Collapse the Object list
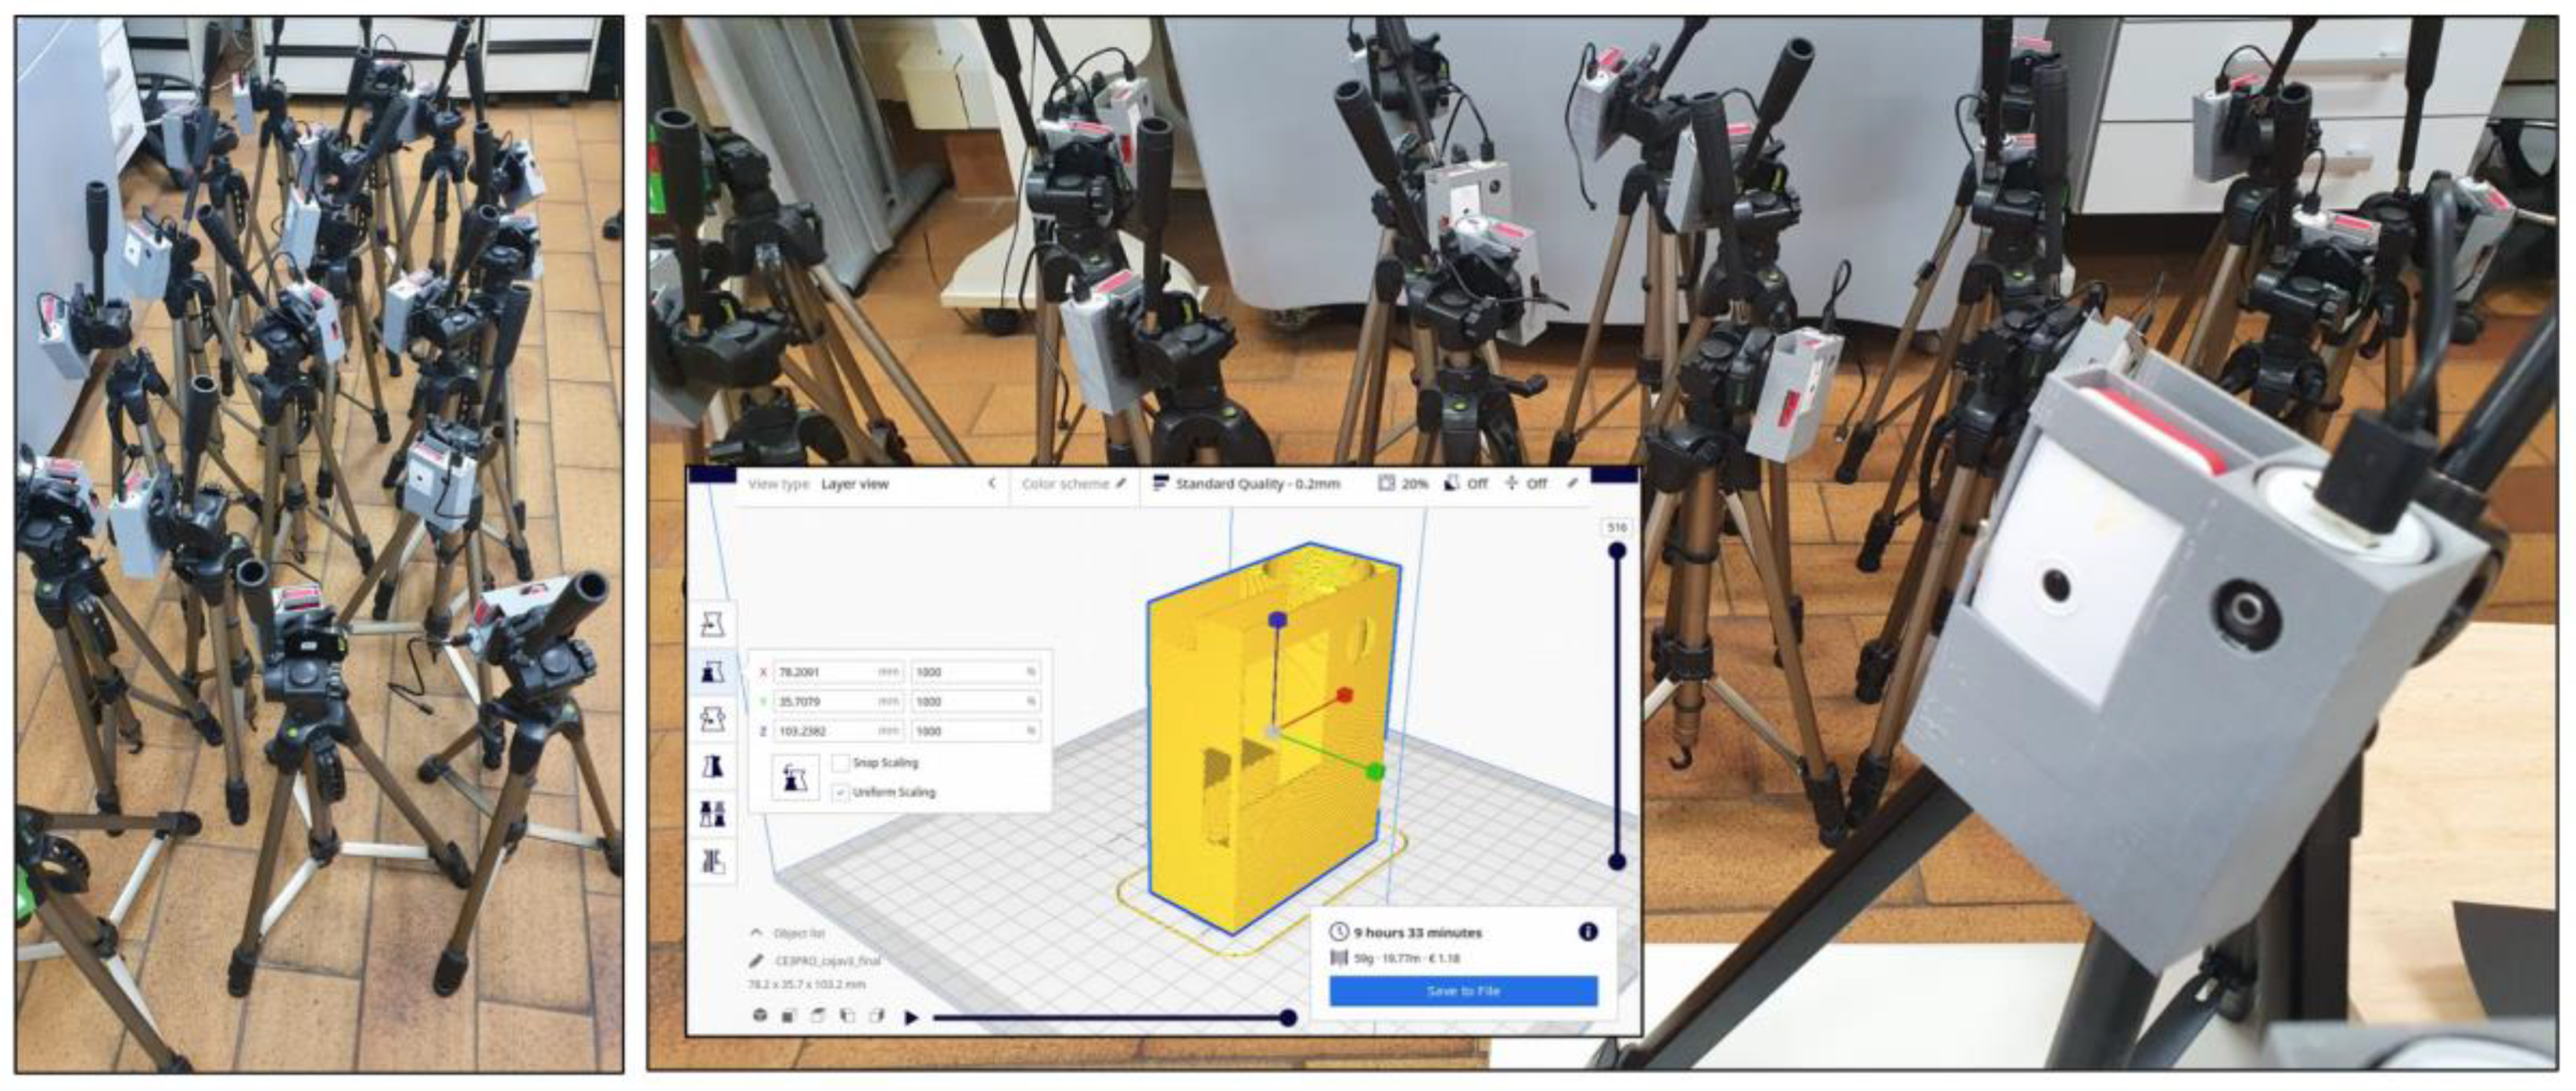The image size is (2576, 1091). [x=756, y=932]
